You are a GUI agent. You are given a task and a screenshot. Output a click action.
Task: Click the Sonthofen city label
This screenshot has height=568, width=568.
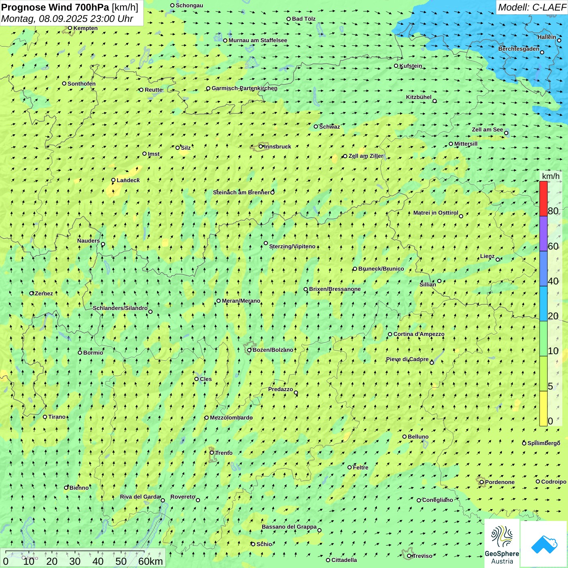pyautogui.click(x=82, y=84)
